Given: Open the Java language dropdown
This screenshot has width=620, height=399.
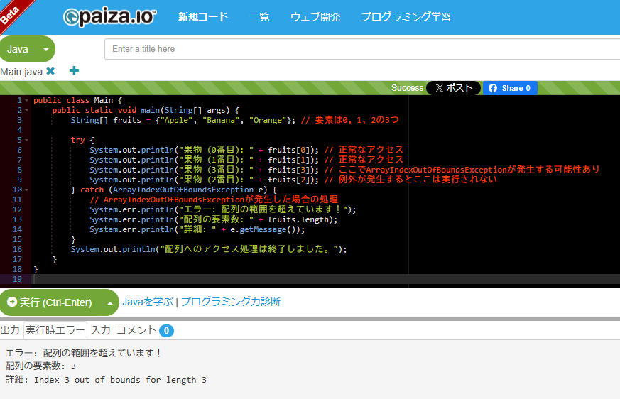Looking at the screenshot, I should point(27,49).
